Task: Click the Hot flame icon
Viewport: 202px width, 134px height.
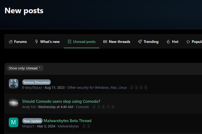Action: pos(168,42)
